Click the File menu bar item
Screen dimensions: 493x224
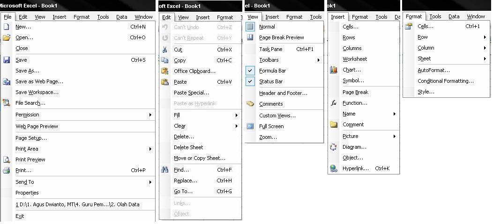[7, 17]
